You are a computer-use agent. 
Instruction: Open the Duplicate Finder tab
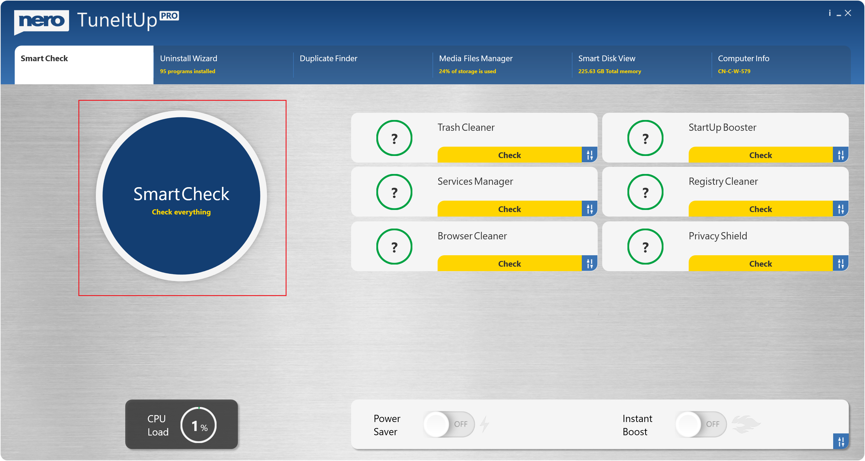(363, 65)
